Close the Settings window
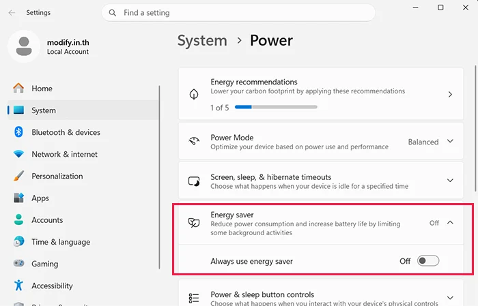This screenshot has width=478, height=306. (x=466, y=7)
